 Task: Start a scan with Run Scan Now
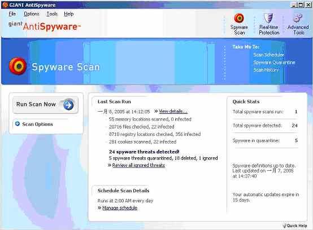(45, 105)
